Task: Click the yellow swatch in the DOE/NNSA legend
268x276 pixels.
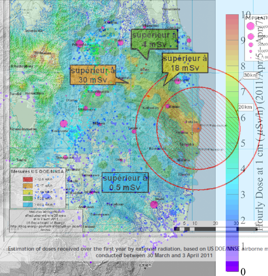Action: [28, 192]
